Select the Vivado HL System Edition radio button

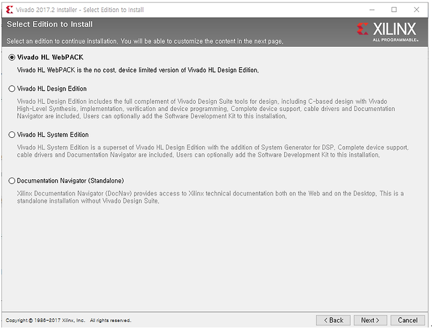click(x=12, y=135)
